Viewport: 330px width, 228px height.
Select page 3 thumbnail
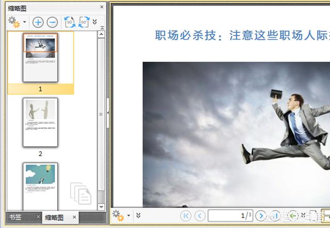[x=40, y=186]
